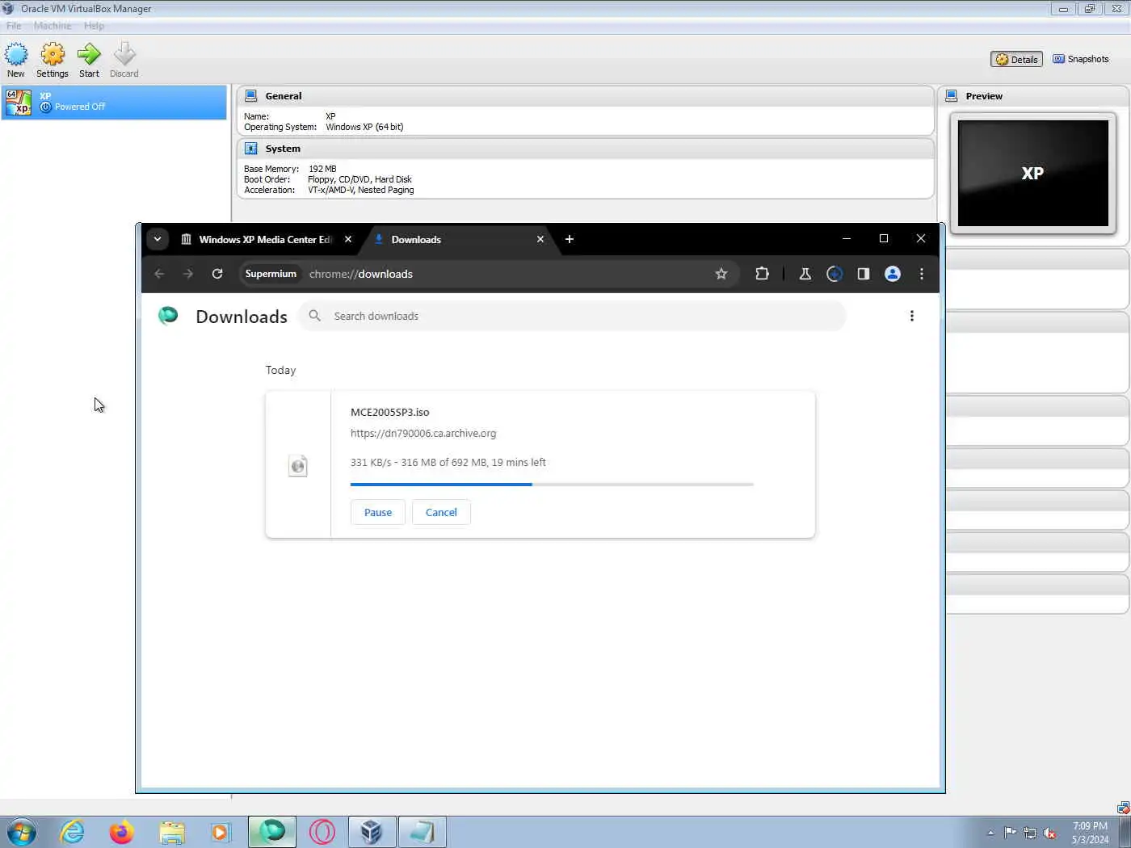This screenshot has height=848, width=1131.
Task: Open the Help menu in VirtualBox
Action: click(x=94, y=26)
